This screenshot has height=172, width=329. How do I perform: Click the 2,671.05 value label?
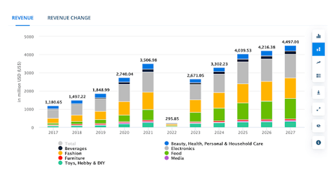(x=196, y=75)
